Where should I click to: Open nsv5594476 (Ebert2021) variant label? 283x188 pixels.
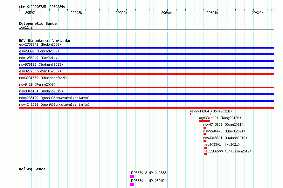(x=224, y=131)
